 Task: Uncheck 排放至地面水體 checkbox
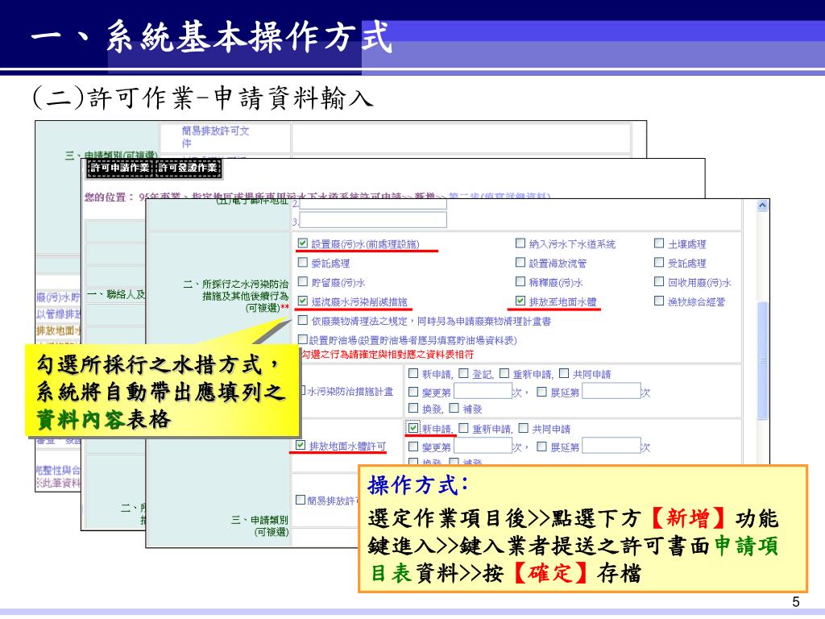520,301
